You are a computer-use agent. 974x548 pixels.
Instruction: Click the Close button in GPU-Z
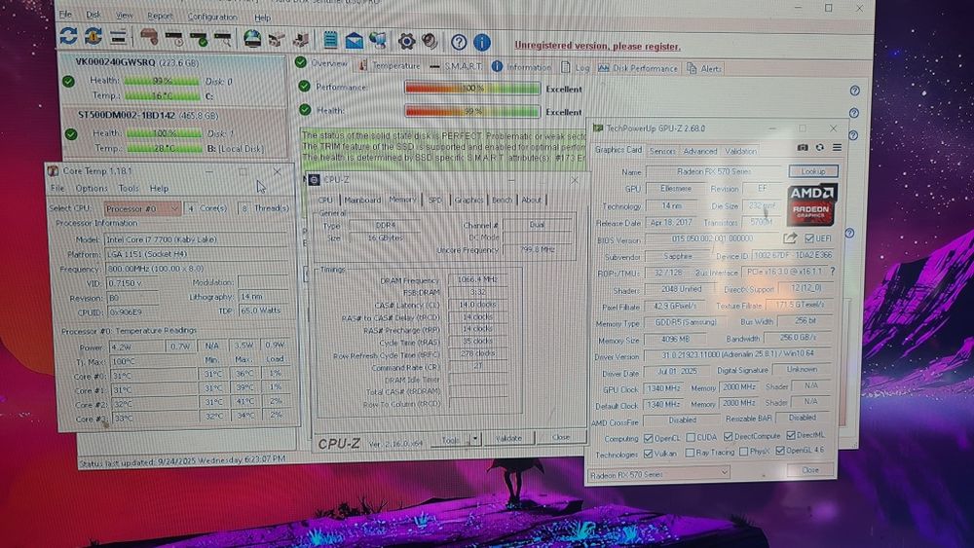coord(810,470)
